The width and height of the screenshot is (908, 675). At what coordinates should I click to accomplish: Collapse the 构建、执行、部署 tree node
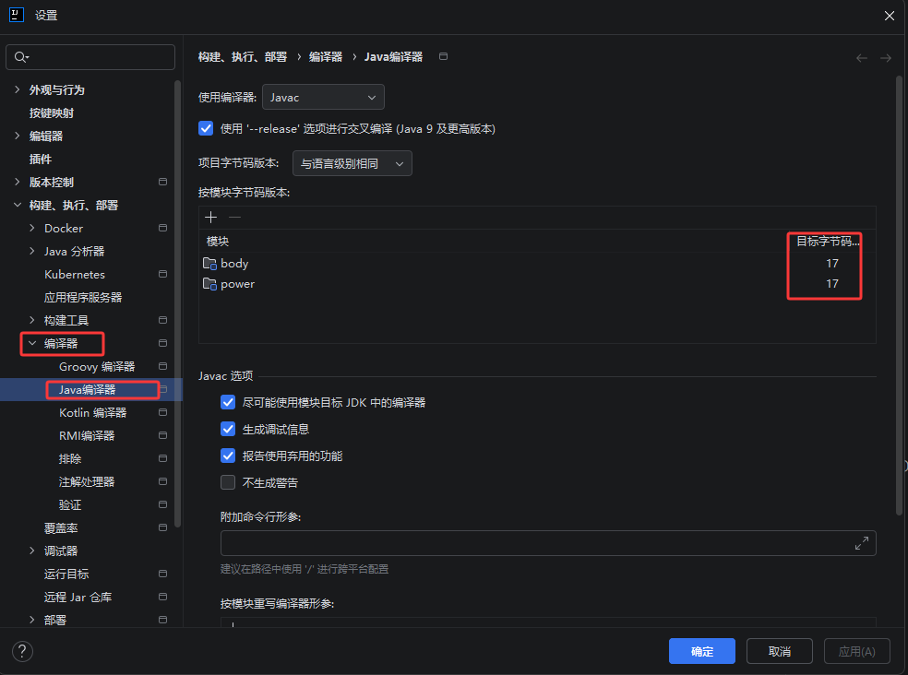pyautogui.click(x=18, y=205)
